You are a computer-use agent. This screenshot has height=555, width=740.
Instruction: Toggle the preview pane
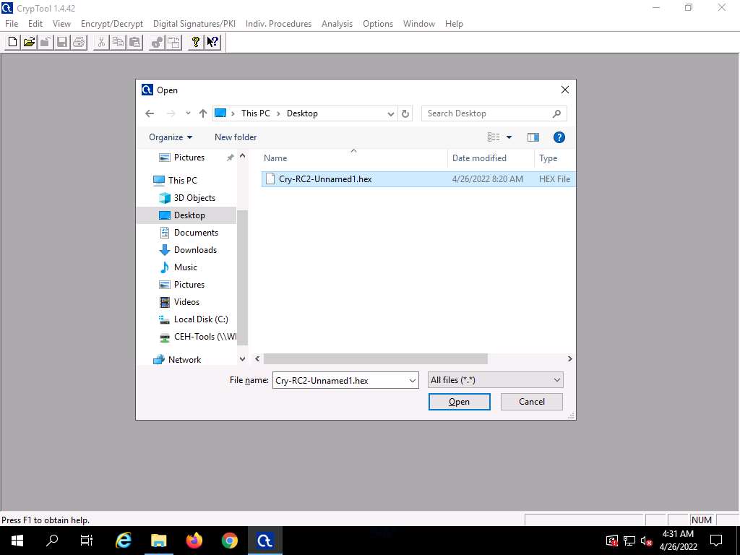533,137
